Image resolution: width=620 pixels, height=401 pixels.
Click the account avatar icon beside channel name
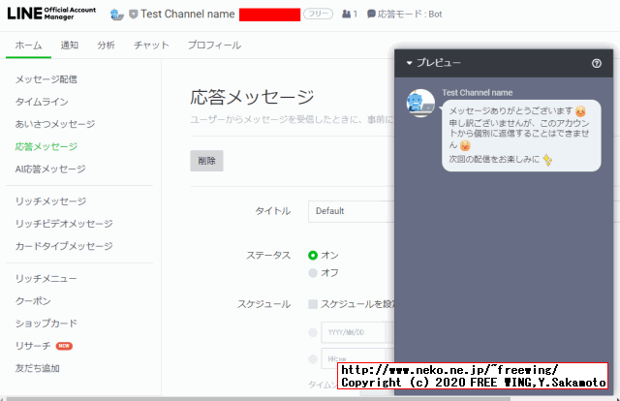point(116,15)
